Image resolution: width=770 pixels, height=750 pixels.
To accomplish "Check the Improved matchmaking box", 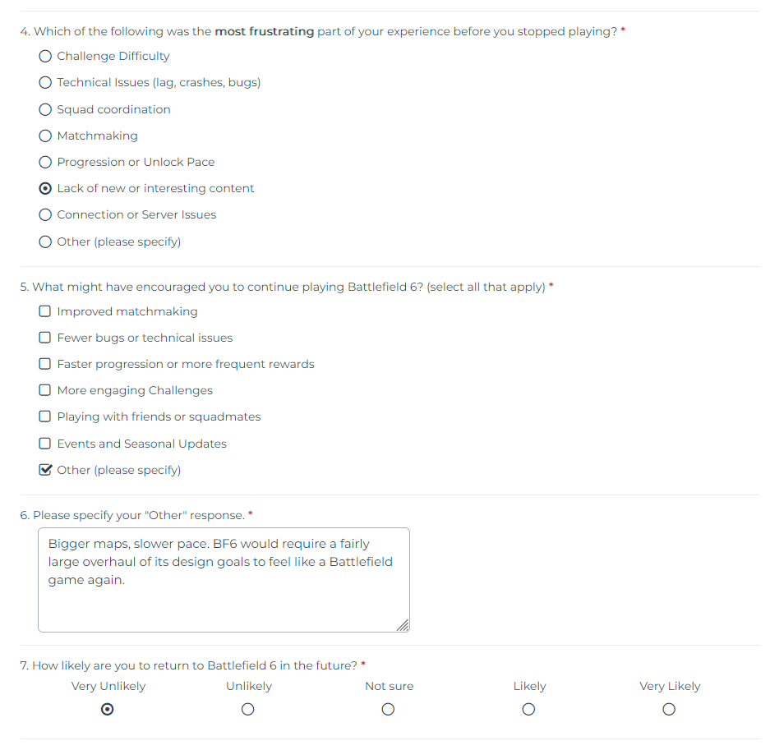I will point(45,311).
